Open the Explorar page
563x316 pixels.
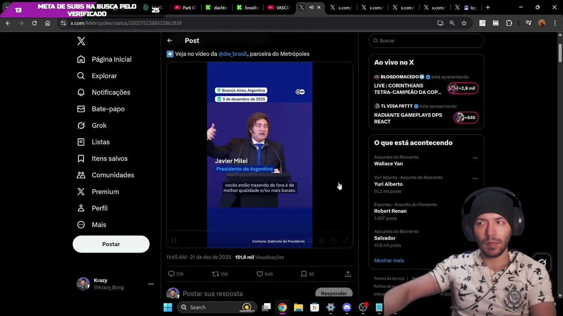click(x=97, y=76)
